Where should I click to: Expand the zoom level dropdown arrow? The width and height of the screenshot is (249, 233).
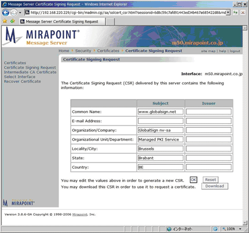[240, 229]
